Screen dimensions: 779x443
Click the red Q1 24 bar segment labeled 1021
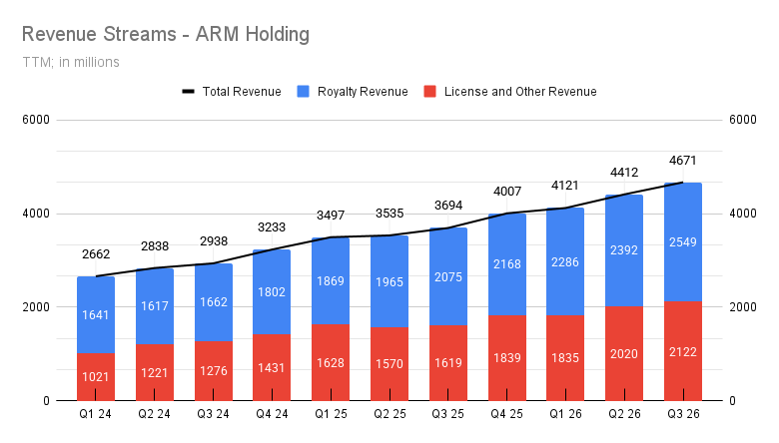click(x=96, y=376)
